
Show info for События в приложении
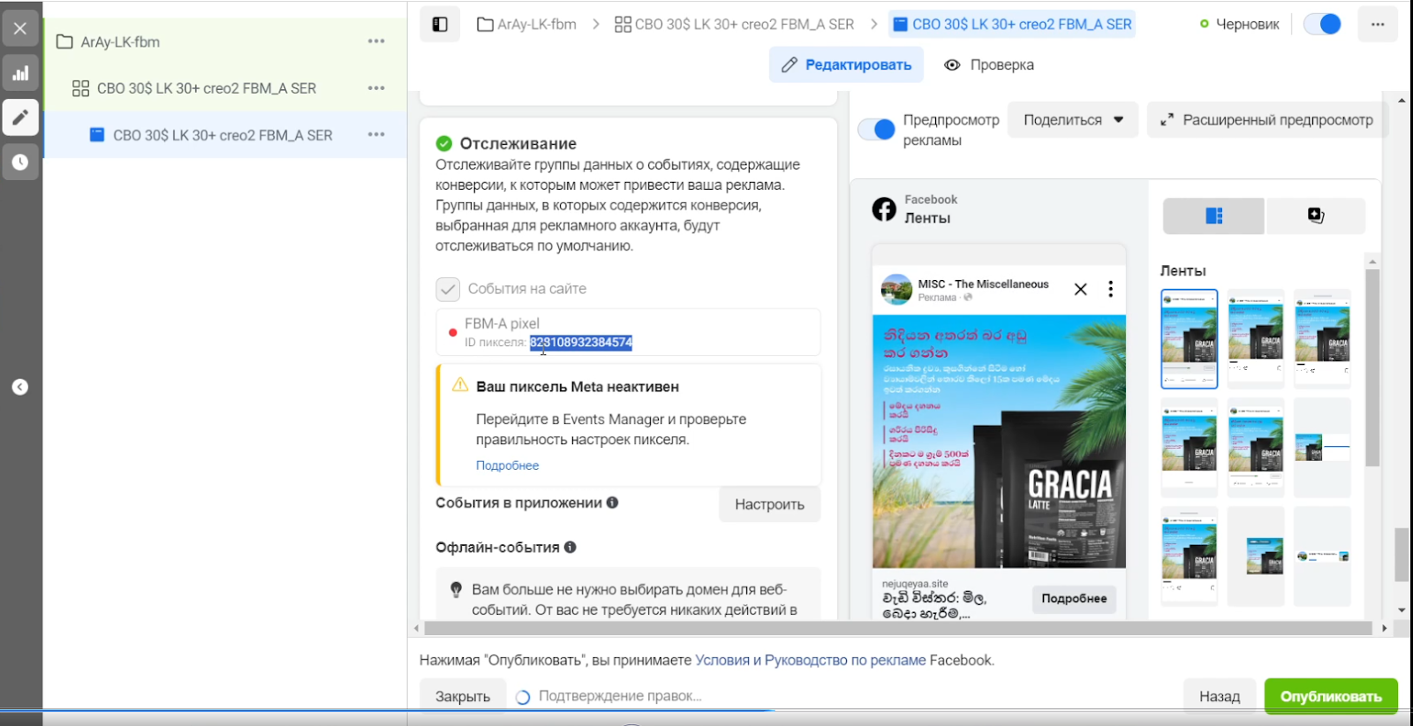click(x=612, y=503)
